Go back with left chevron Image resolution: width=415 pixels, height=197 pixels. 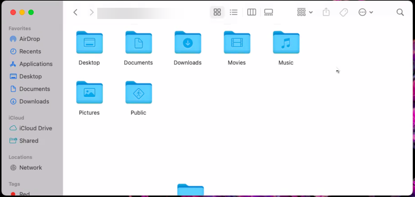pos(75,12)
